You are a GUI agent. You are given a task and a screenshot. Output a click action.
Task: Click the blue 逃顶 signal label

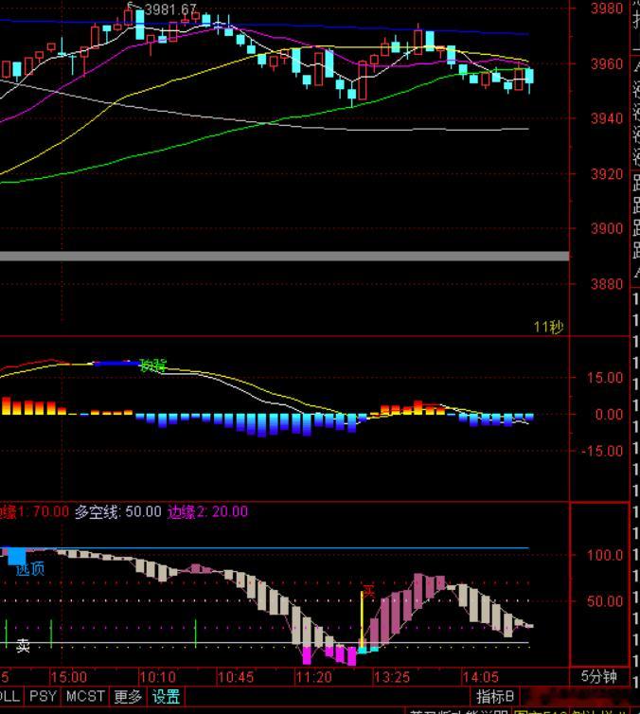pos(30,569)
